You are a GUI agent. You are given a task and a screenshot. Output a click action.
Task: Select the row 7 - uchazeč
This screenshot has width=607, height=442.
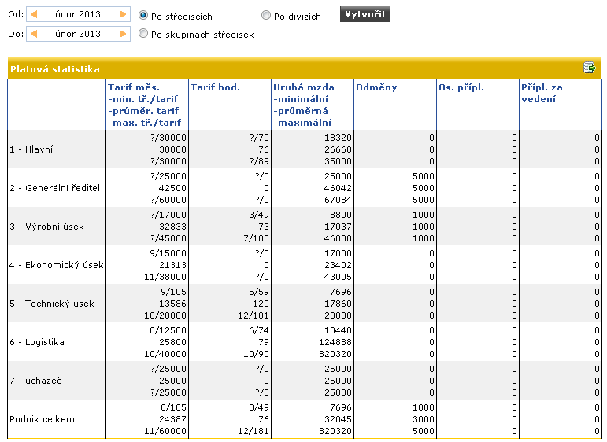(x=305, y=381)
